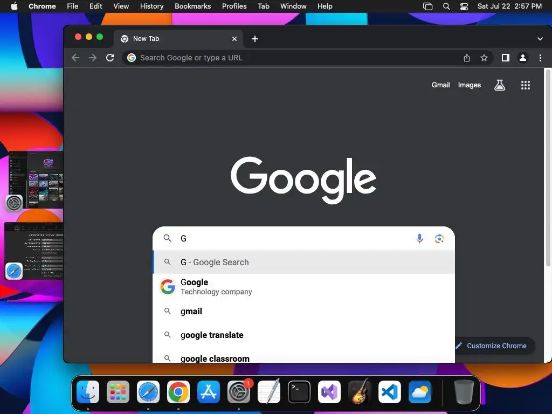Pick the 'gmail' search suggestion
552x414 pixels.
point(304,311)
